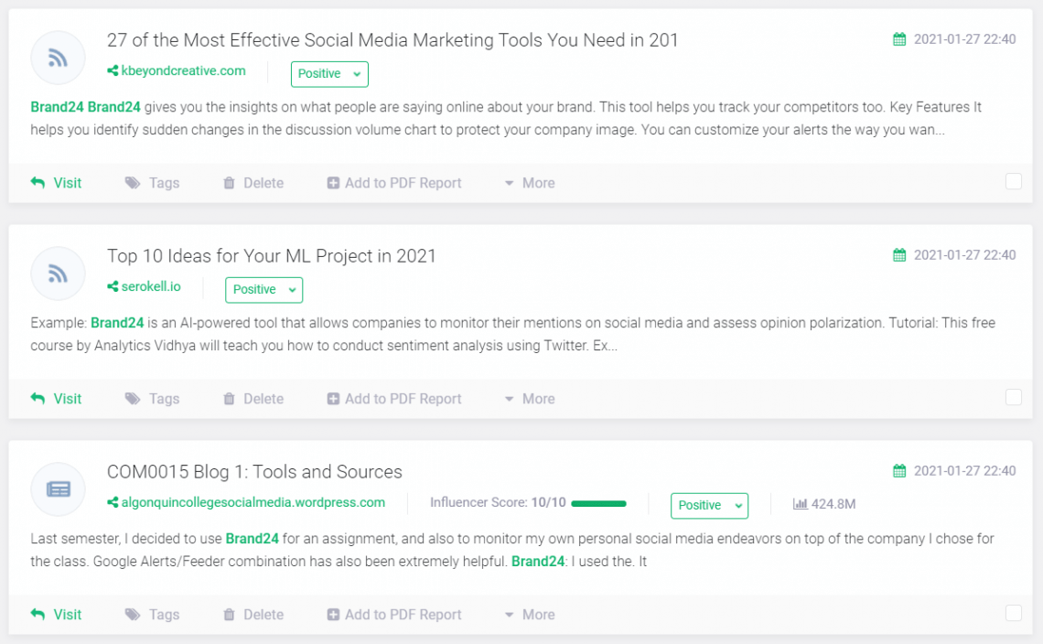Select checkbox for the COM0015 Blog mention
The image size is (1043, 644).
pyautogui.click(x=1013, y=613)
